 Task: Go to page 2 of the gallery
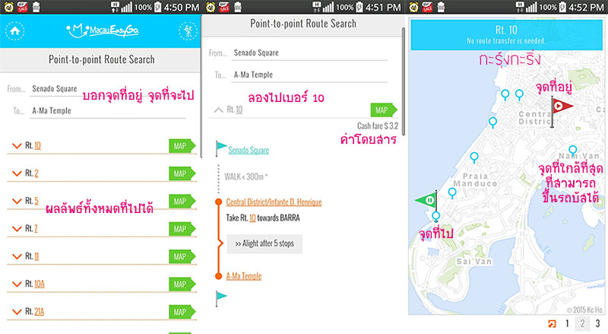(x=582, y=323)
